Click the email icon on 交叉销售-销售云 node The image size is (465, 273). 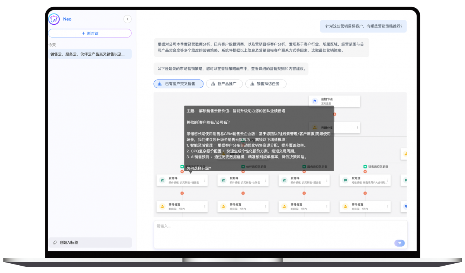162,180
